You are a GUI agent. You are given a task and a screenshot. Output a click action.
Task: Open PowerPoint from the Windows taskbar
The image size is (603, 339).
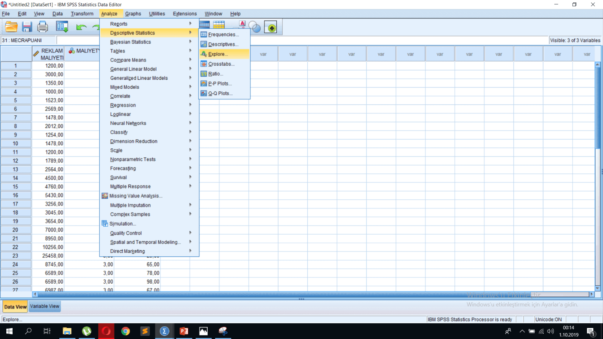click(x=184, y=331)
